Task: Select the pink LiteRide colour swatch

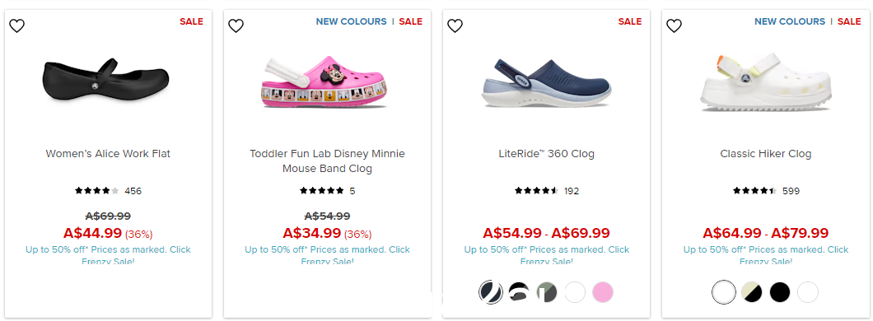Action: [603, 292]
